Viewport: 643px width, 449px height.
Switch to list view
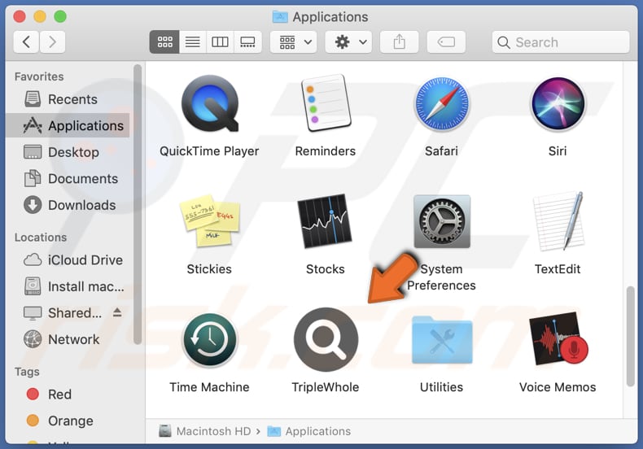point(192,41)
